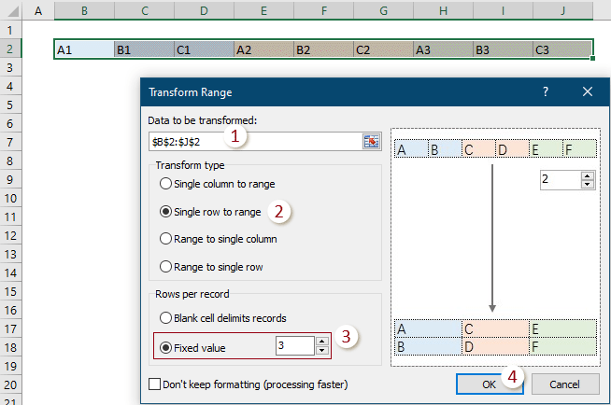Increase the preview pane spinner value
The image size is (611, 405).
tap(588, 175)
